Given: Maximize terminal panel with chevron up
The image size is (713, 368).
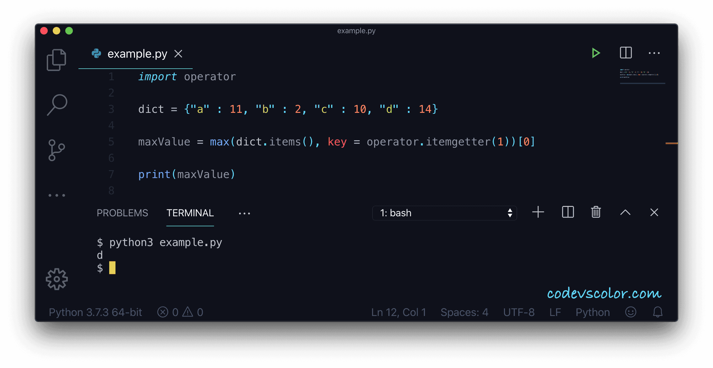Looking at the screenshot, I should point(625,212).
